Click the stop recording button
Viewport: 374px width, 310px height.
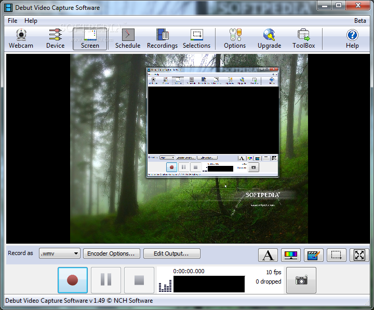[139, 280]
